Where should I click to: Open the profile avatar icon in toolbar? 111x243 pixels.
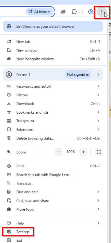pyautogui.click(x=91, y=12)
